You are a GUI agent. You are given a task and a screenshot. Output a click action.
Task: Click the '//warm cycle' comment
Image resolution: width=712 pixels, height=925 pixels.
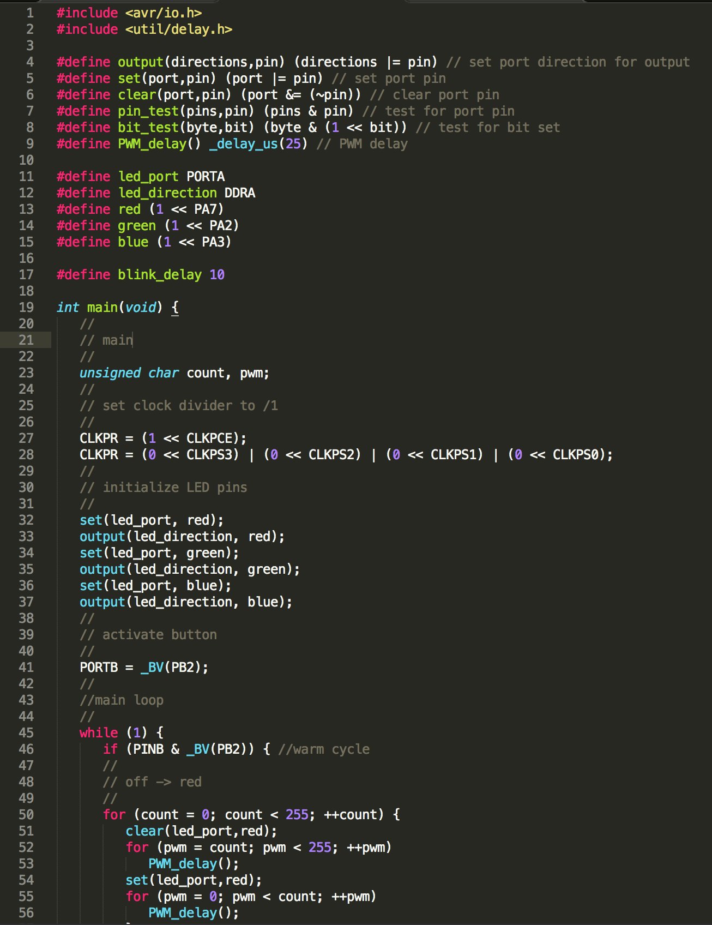(324, 749)
